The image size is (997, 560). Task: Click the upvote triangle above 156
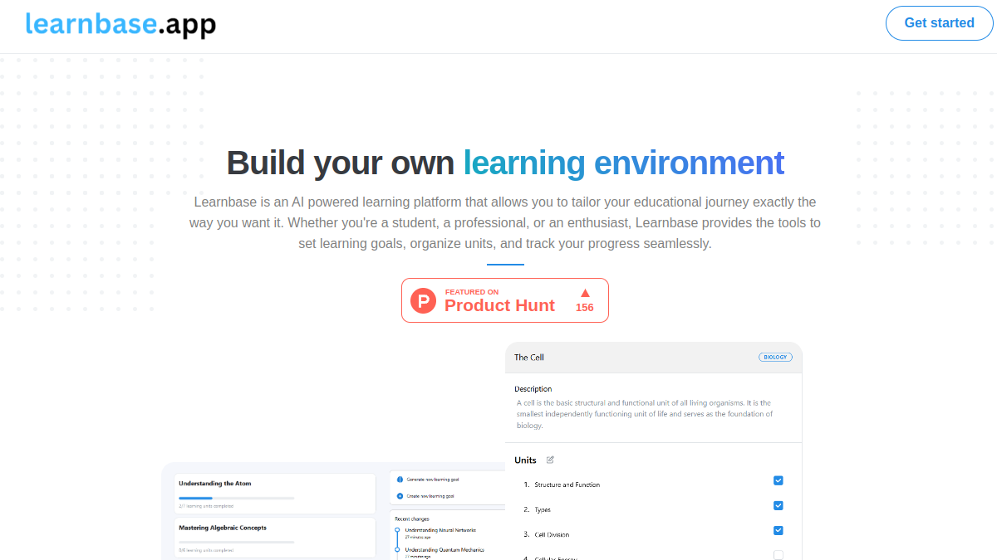tap(585, 293)
